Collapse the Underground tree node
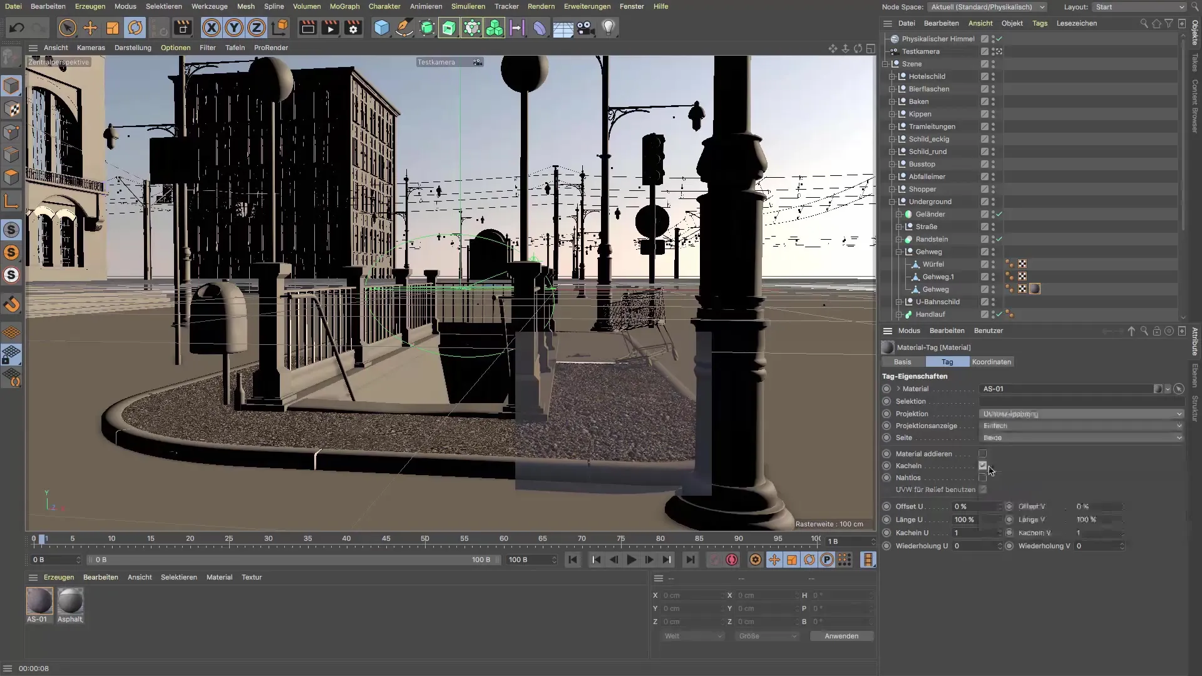The width and height of the screenshot is (1202, 676). [x=892, y=202]
